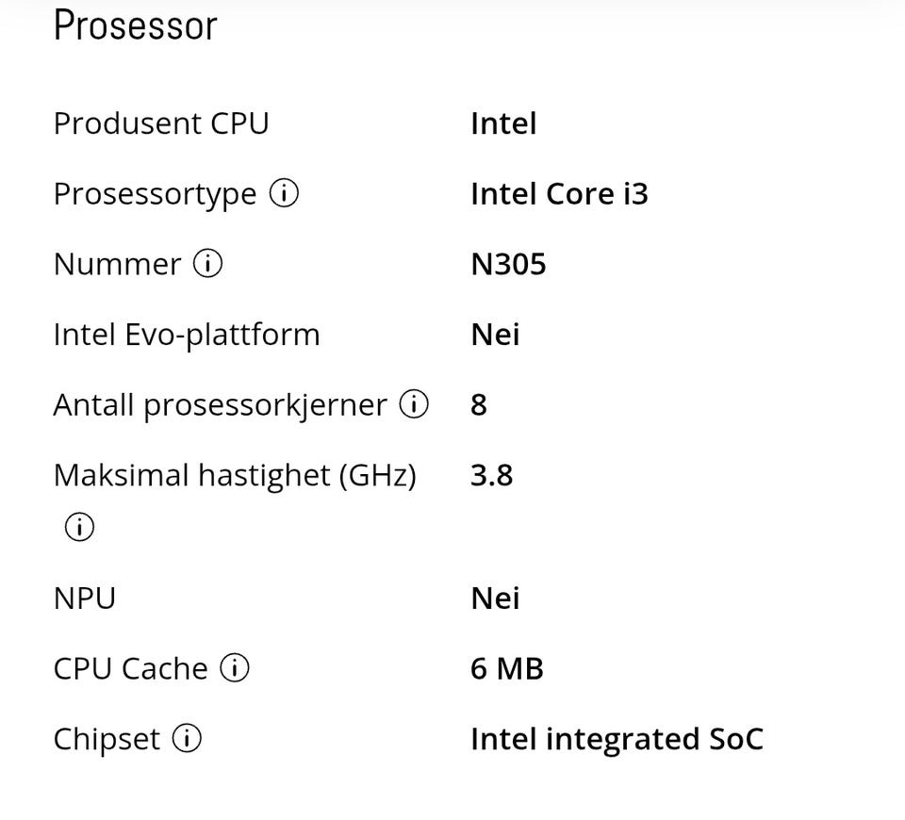Click the Intel Core i3 value
Screen dimensions: 905x820
click(x=559, y=194)
